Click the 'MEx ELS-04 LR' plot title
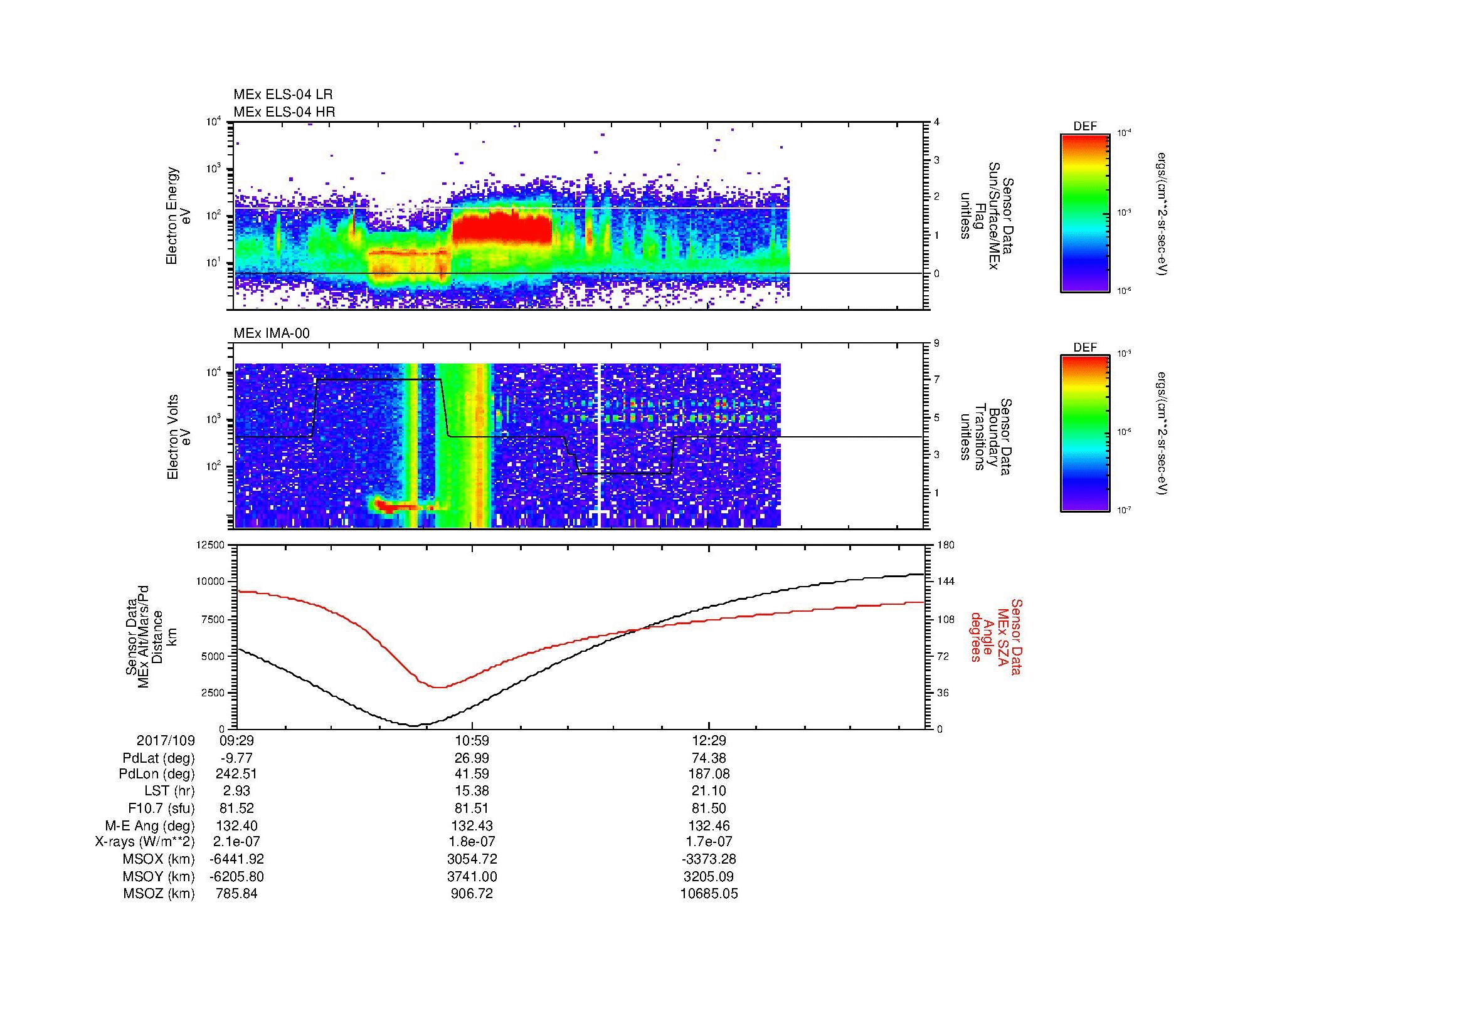Viewport: 1467px width, 1036px height. [x=283, y=95]
